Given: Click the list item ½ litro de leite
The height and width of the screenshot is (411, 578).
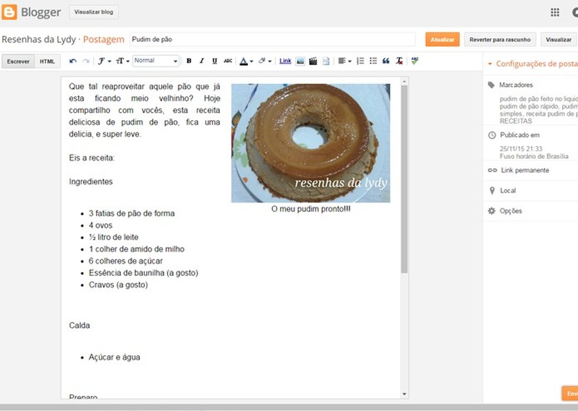Looking at the screenshot, I should point(113,237).
